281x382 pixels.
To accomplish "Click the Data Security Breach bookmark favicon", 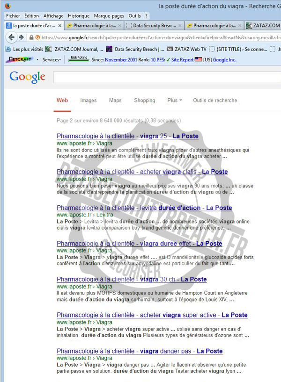I will pyautogui.click(x=109, y=49).
